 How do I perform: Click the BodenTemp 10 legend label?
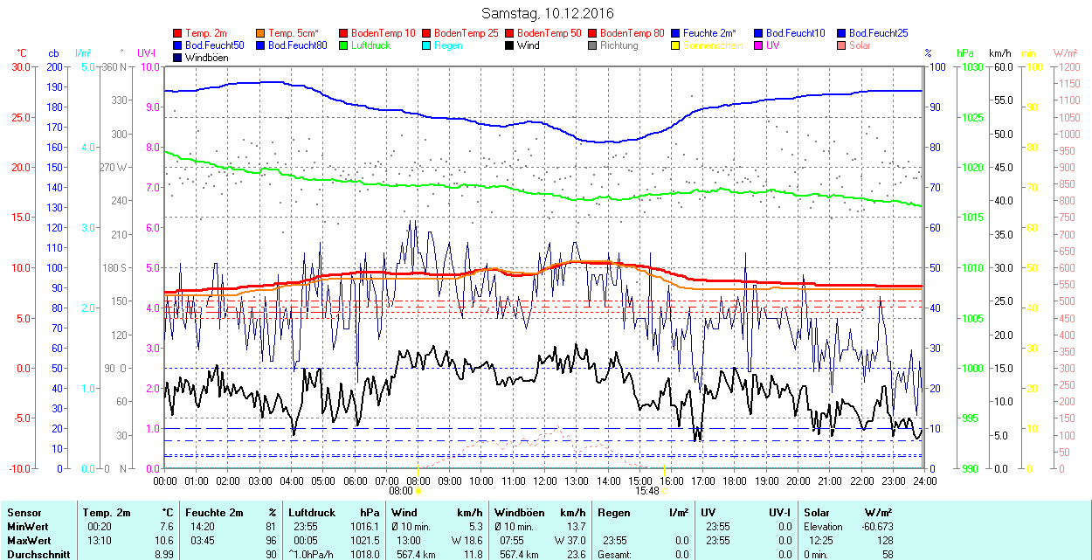pos(383,33)
